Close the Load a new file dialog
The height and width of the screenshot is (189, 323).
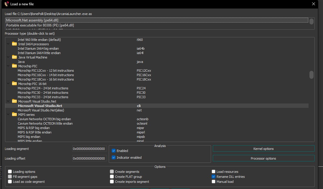[314, 4]
